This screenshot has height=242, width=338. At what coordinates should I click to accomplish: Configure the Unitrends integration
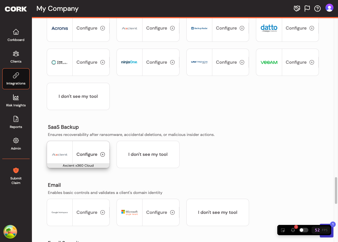point(226,62)
